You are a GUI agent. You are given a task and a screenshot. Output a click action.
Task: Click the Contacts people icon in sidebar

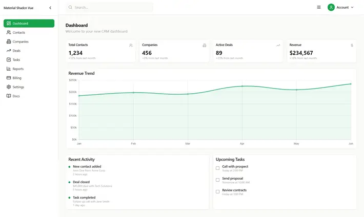[x=9, y=32]
